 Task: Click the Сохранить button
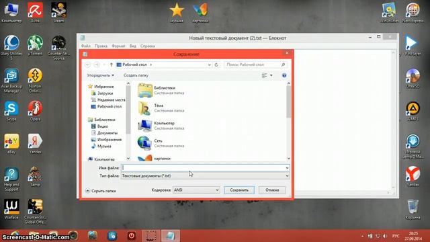(x=239, y=190)
